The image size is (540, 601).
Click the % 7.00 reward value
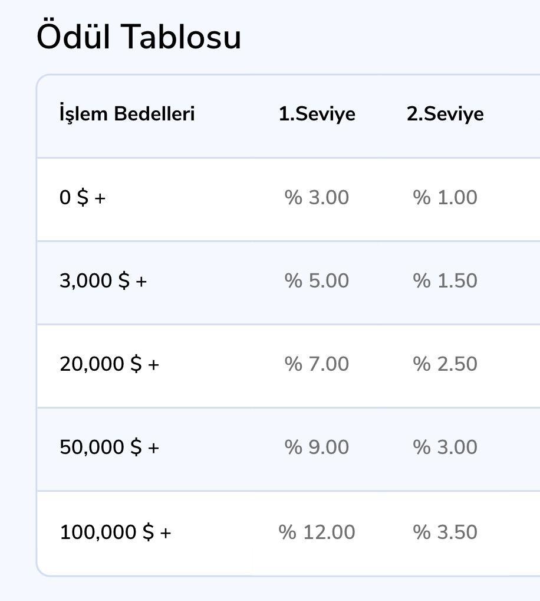coord(317,364)
